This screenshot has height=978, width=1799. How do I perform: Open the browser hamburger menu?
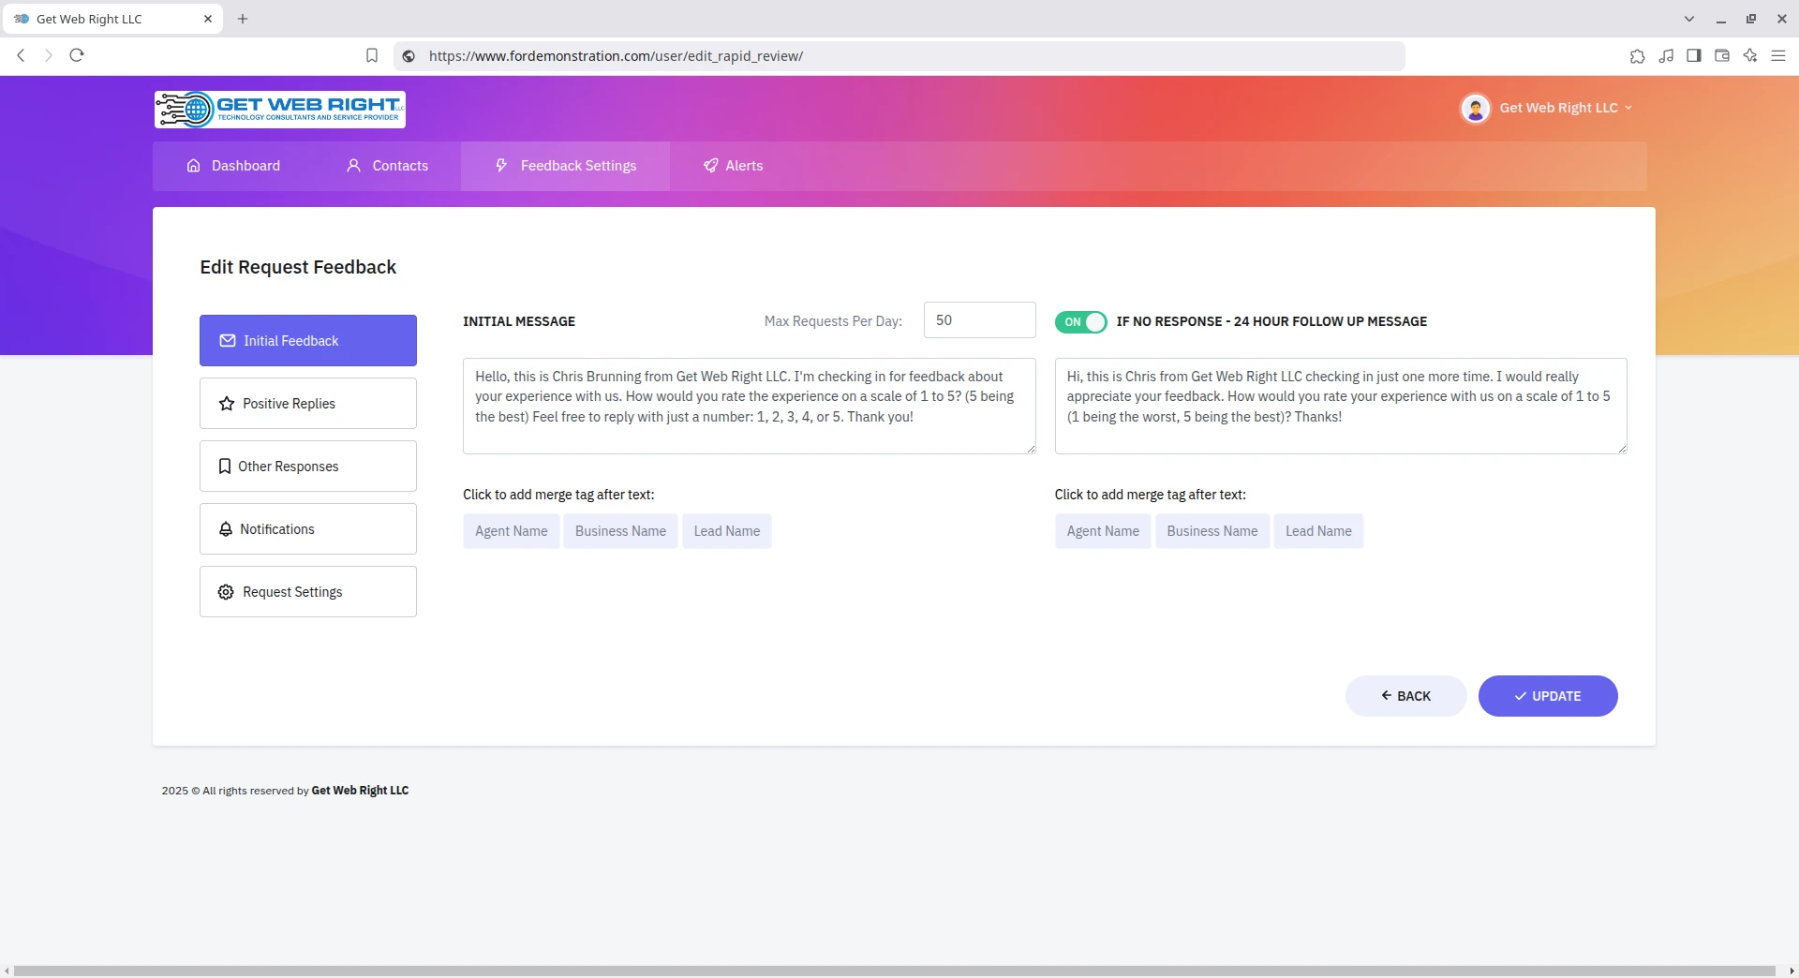tap(1778, 56)
